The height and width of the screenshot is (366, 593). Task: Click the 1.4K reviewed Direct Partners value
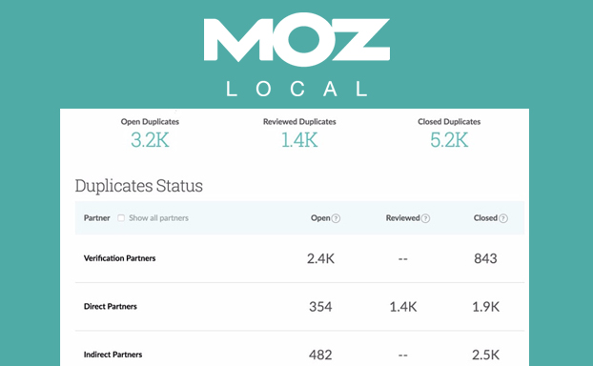pos(403,307)
